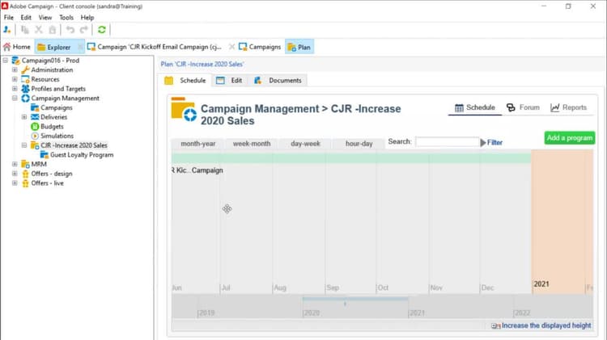Click the Home house icon
Viewport: 607px width, 340px height.
tap(7, 47)
